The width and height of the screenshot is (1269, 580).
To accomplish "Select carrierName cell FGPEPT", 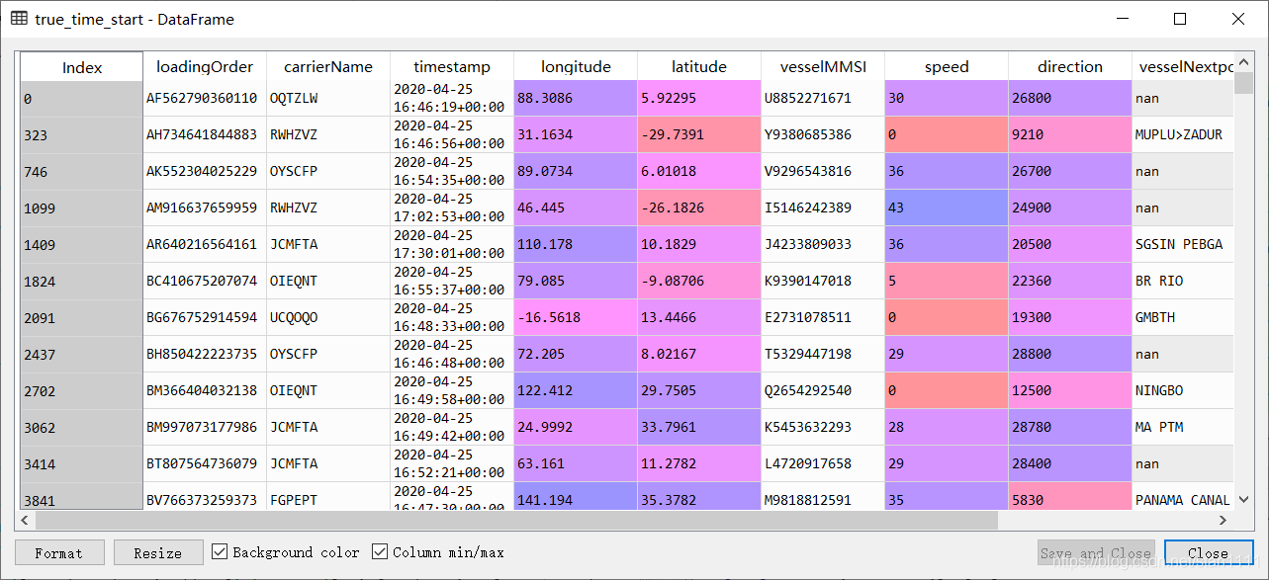I will pos(328,497).
